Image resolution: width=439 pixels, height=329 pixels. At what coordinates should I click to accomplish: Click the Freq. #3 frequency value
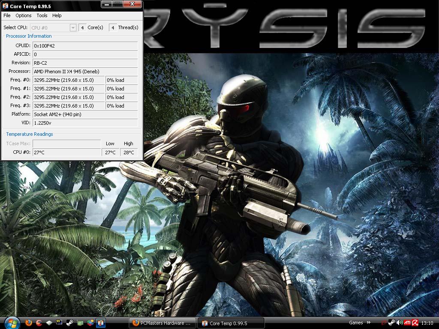coord(69,106)
